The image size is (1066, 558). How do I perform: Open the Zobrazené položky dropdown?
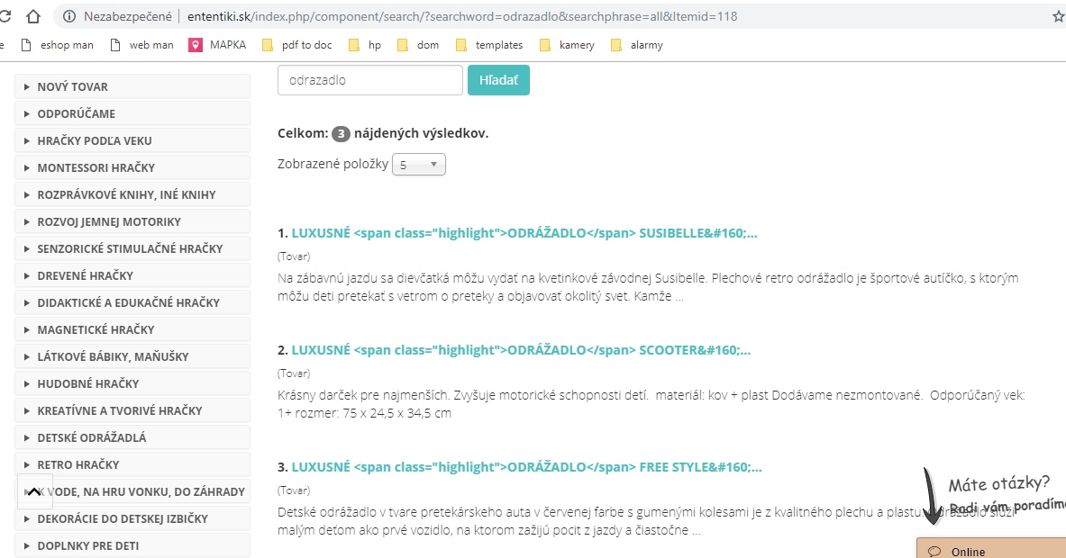pos(419,165)
